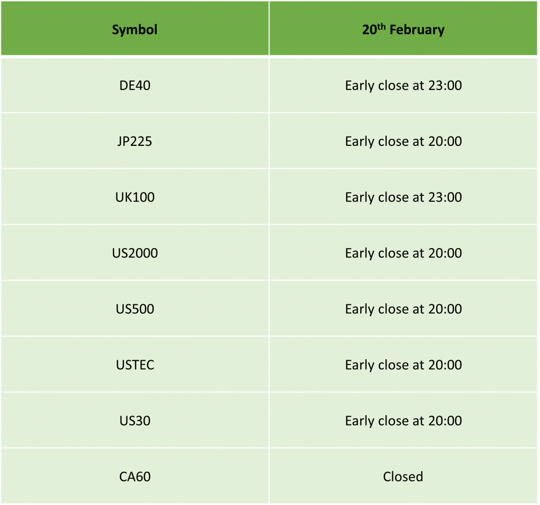This screenshot has height=505, width=540.
Task: Click US500's early close at 20:00 cell
Action: tap(403, 309)
